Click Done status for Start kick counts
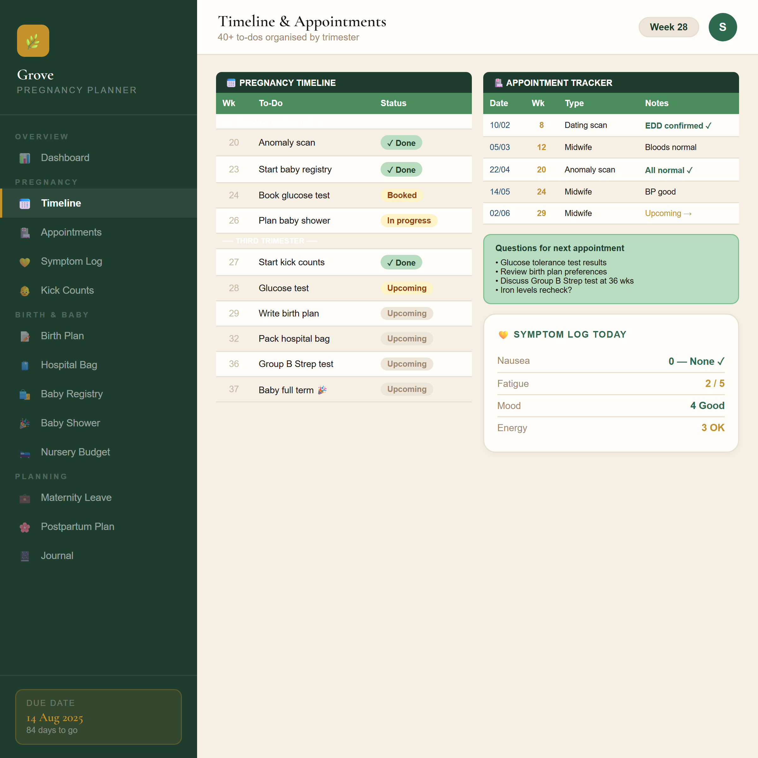 click(x=401, y=262)
